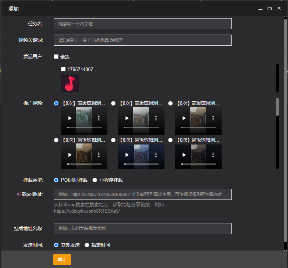
Task: Close the 添加 dialog window
Action: pyautogui.click(x=279, y=8)
